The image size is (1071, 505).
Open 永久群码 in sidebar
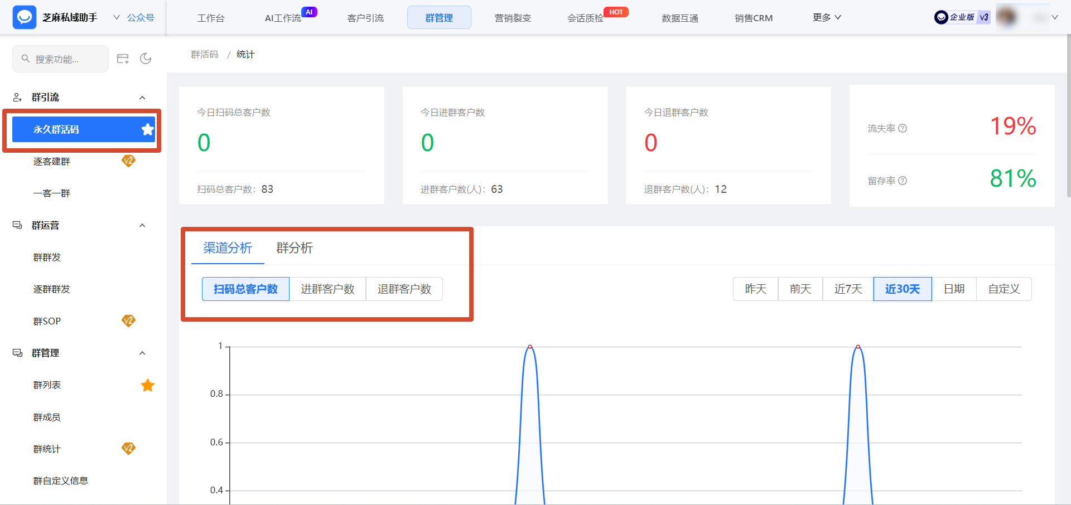coord(84,129)
